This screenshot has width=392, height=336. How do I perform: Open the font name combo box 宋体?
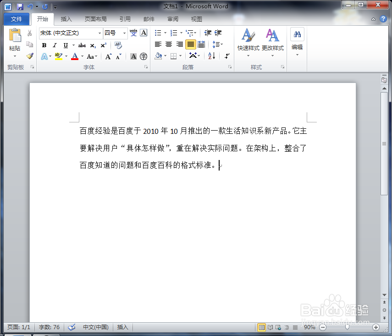click(71, 33)
